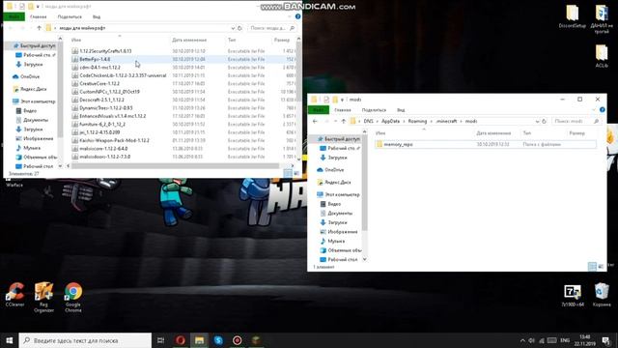
Task: Open CCleaner desktop shortcut
Action: coord(15,294)
